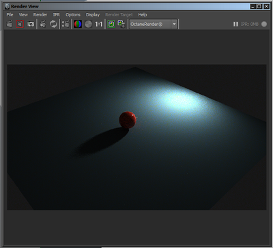Click the Refresh IPR image arrows icon
This screenshot has width=273, height=248.
coord(53,24)
